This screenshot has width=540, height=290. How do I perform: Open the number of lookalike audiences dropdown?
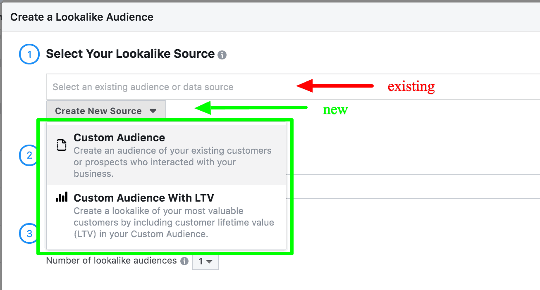(x=205, y=261)
